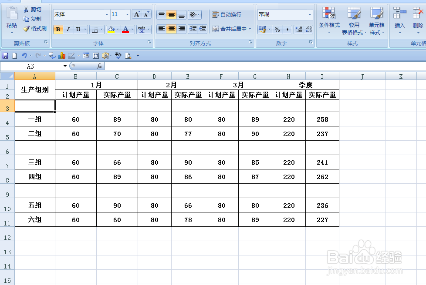The image size is (426, 285).
Task: Customize the Quick Access Toolbar arrow
Action: tap(138, 56)
